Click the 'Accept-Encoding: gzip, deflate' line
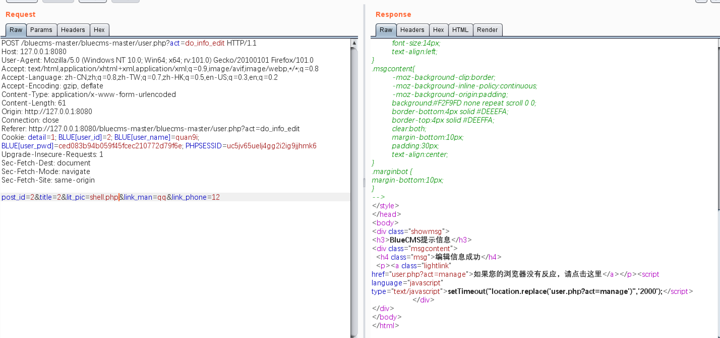 (52, 86)
